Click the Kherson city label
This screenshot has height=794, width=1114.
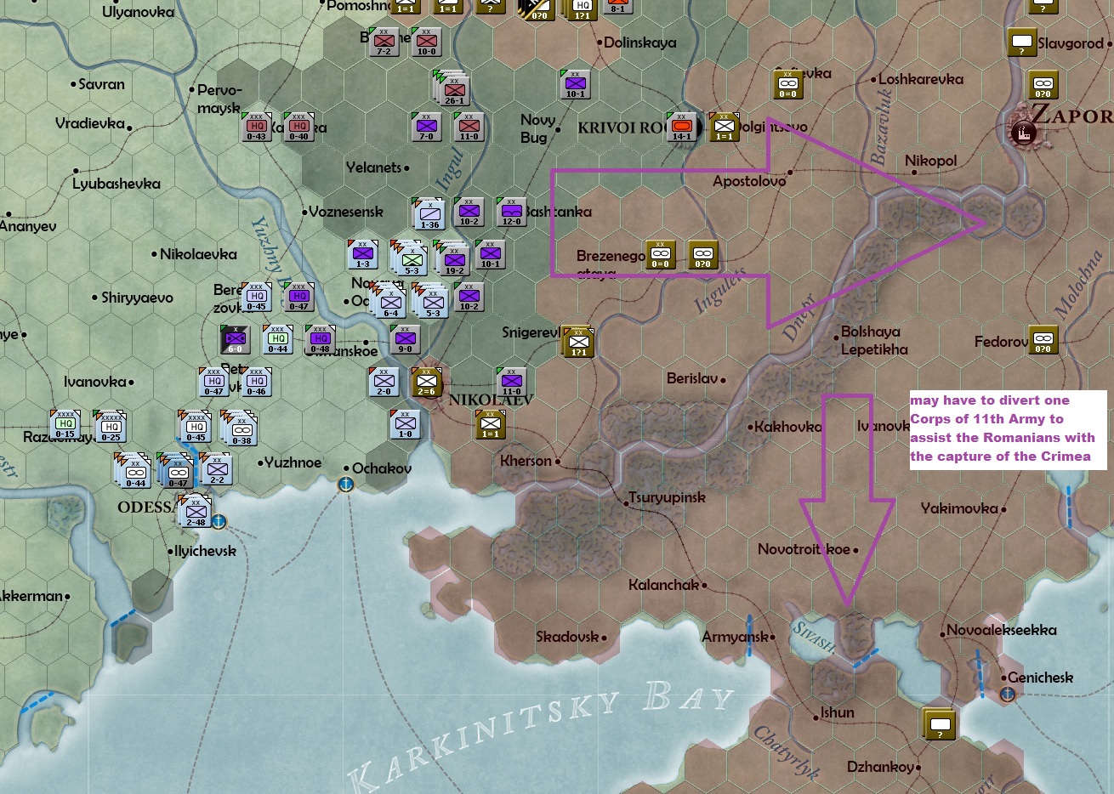pos(526,461)
